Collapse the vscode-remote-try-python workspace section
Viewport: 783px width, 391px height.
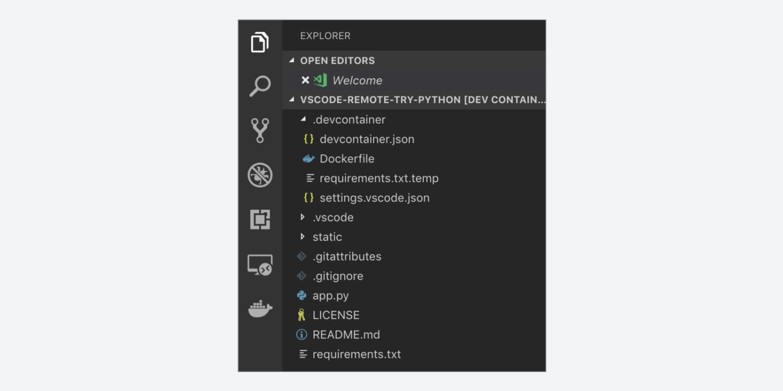click(x=292, y=100)
